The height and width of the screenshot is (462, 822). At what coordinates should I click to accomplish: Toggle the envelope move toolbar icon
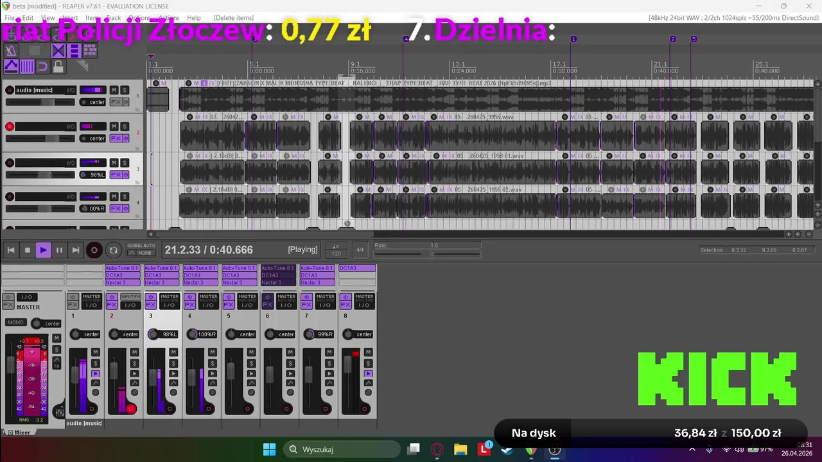coord(10,66)
